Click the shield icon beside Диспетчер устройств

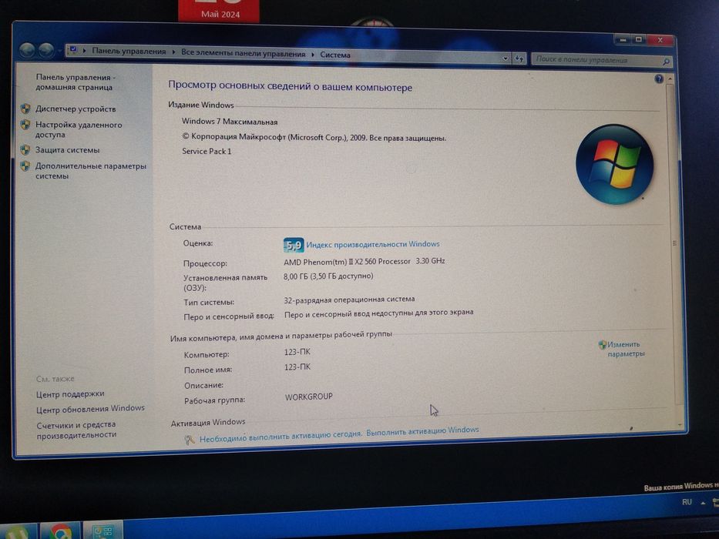[x=25, y=109]
